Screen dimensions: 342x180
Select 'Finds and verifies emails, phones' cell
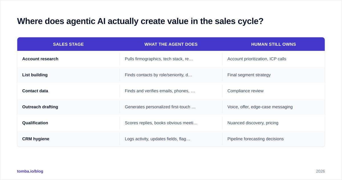[171, 91]
